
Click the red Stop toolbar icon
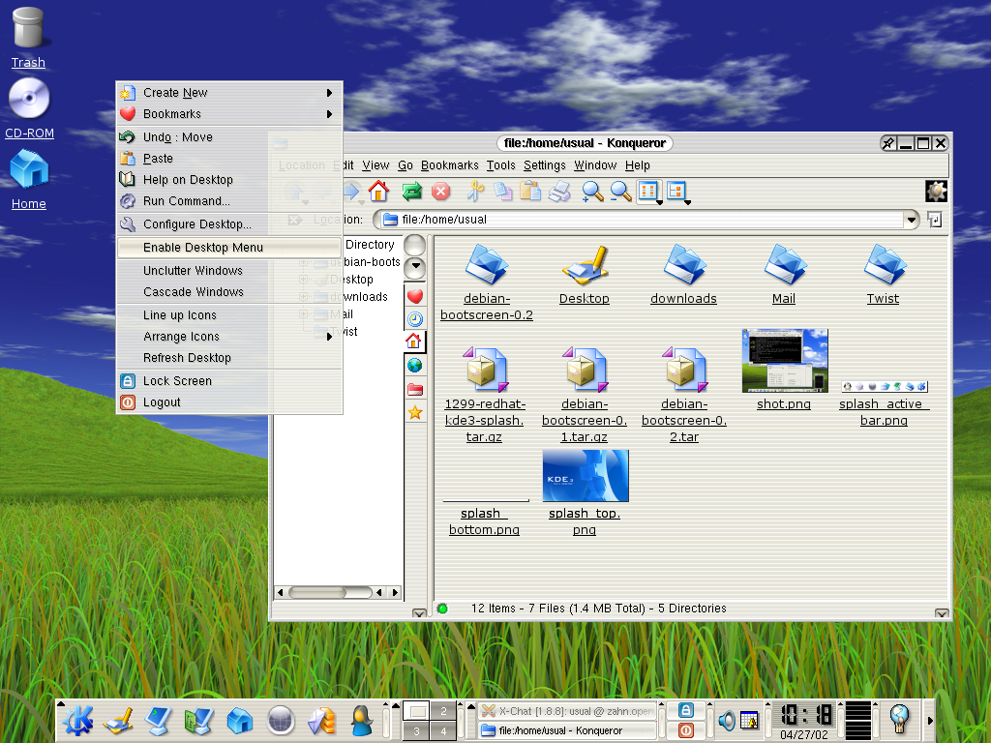pos(440,192)
